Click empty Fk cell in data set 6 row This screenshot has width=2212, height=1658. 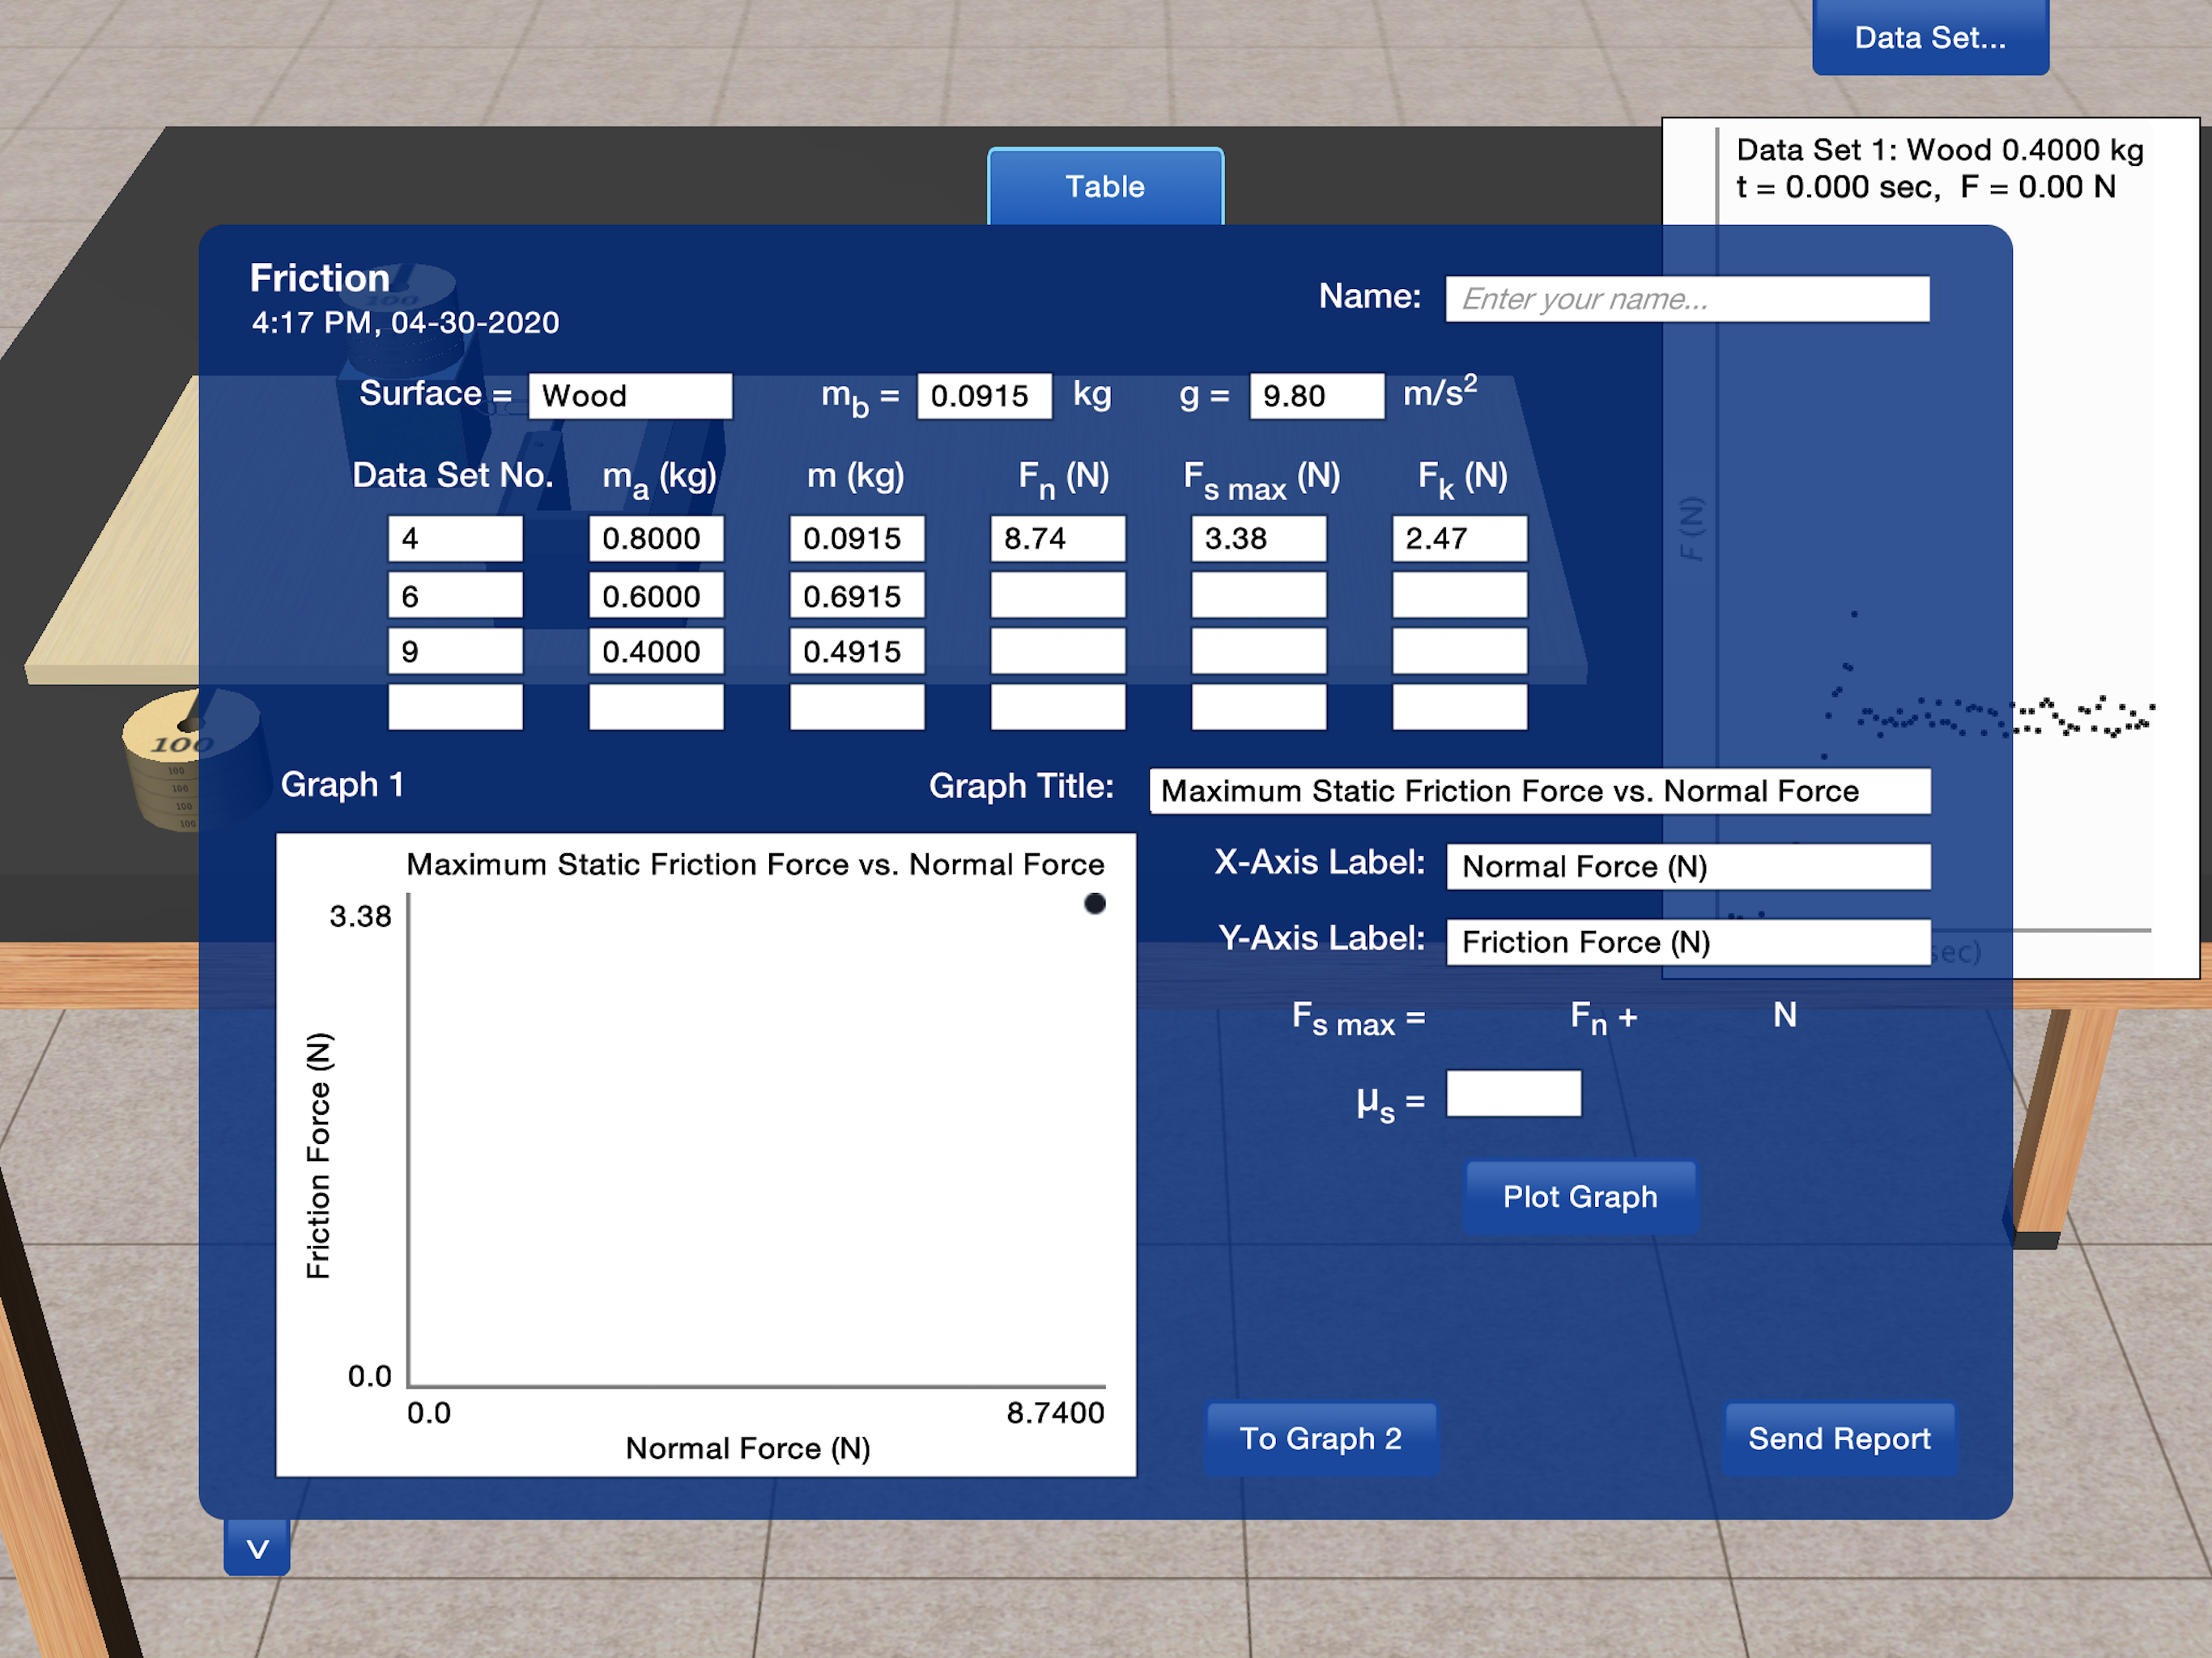[x=1460, y=596]
